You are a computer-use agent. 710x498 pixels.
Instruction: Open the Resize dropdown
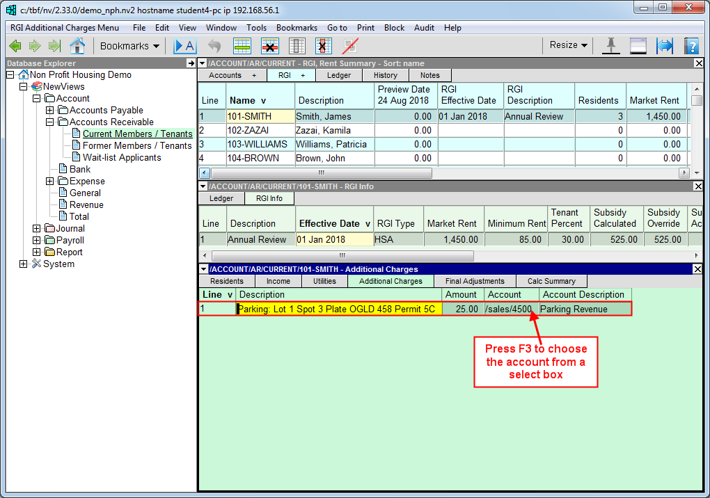pyautogui.click(x=568, y=45)
